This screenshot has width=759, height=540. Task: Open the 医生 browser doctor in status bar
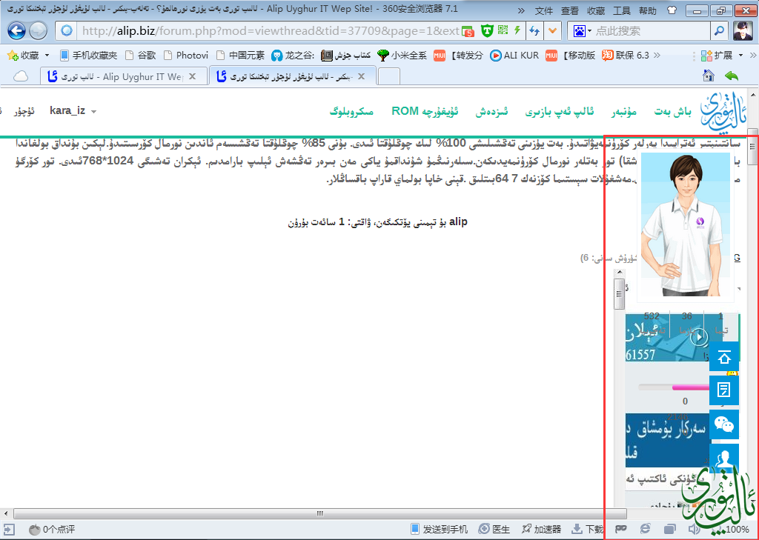(494, 529)
